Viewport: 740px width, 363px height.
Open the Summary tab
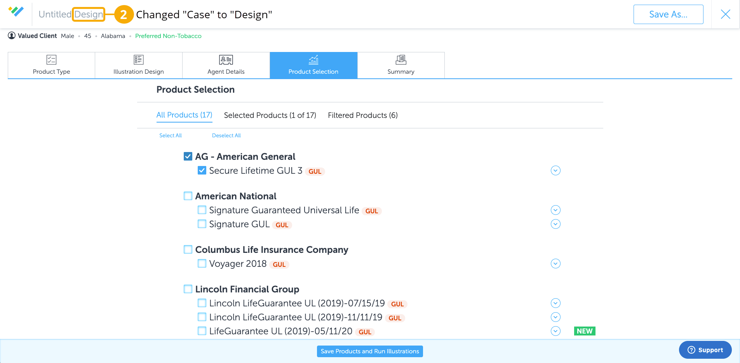[401, 65]
